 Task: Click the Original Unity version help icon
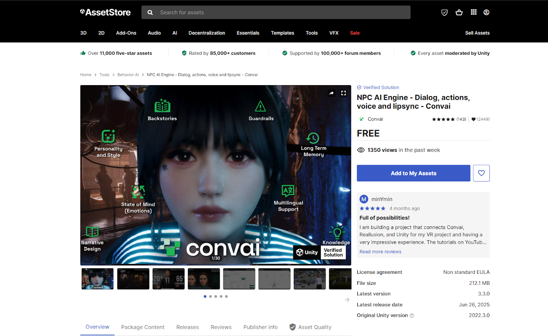(412, 315)
